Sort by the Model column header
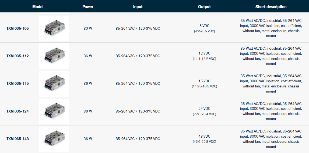Viewport: 309px width, 153px height. (38, 7)
